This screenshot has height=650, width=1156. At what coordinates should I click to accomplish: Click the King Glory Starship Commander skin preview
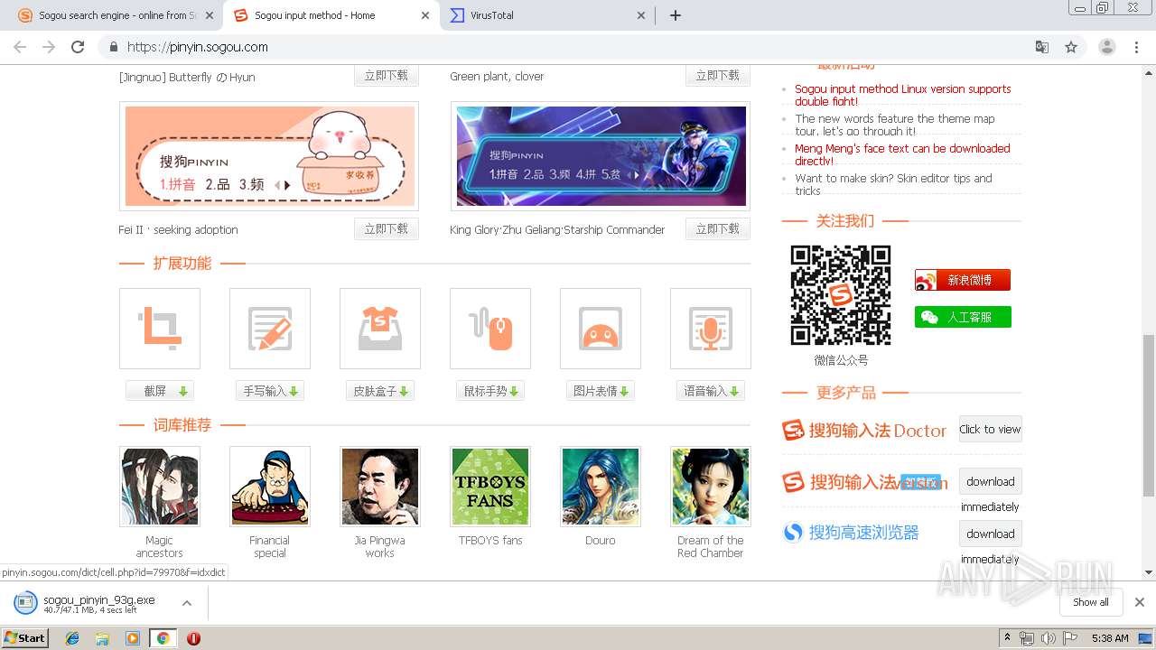click(601, 156)
